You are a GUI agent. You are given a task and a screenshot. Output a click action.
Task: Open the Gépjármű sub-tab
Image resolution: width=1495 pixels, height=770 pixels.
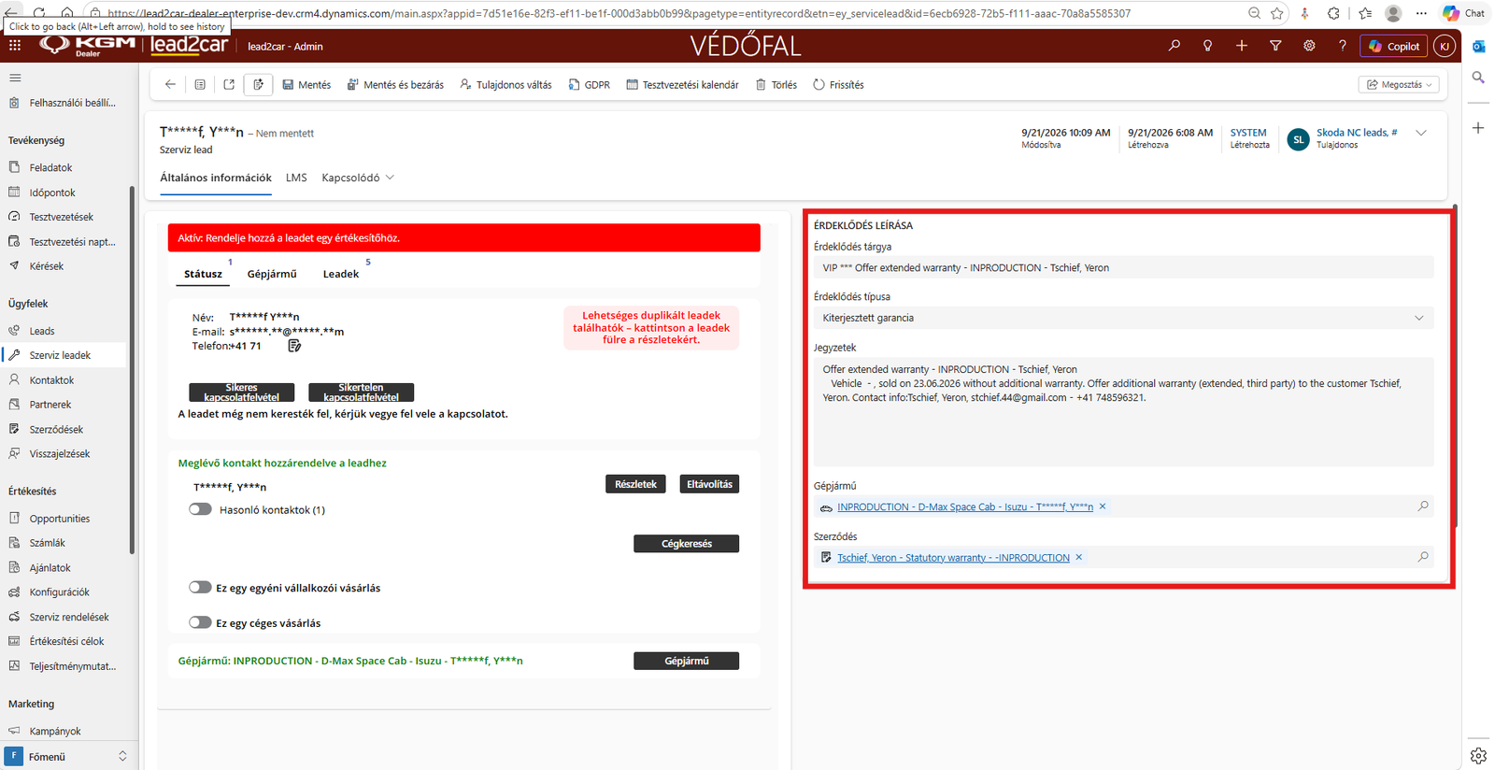[x=272, y=274]
